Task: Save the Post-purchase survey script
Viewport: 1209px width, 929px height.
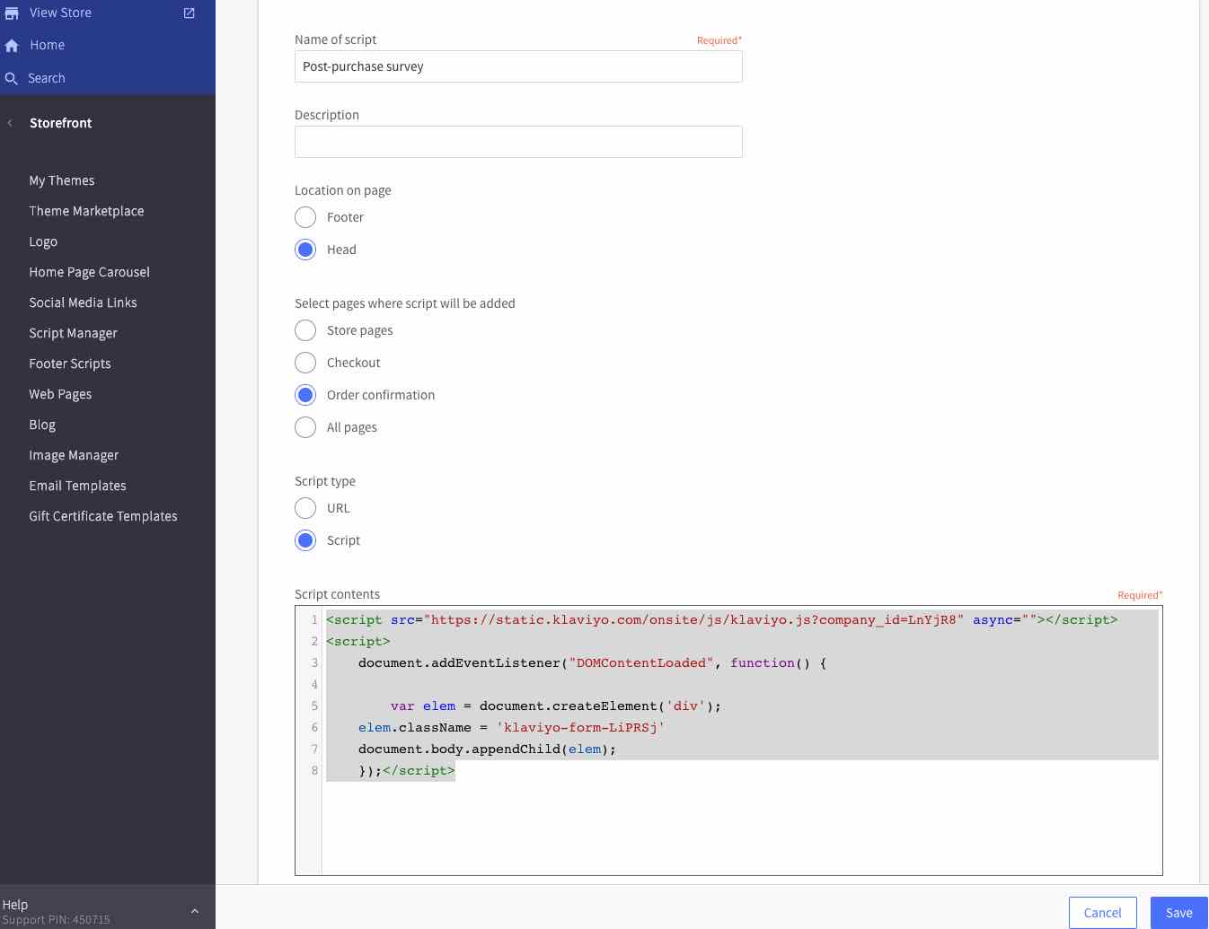Action: pyautogui.click(x=1178, y=912)
